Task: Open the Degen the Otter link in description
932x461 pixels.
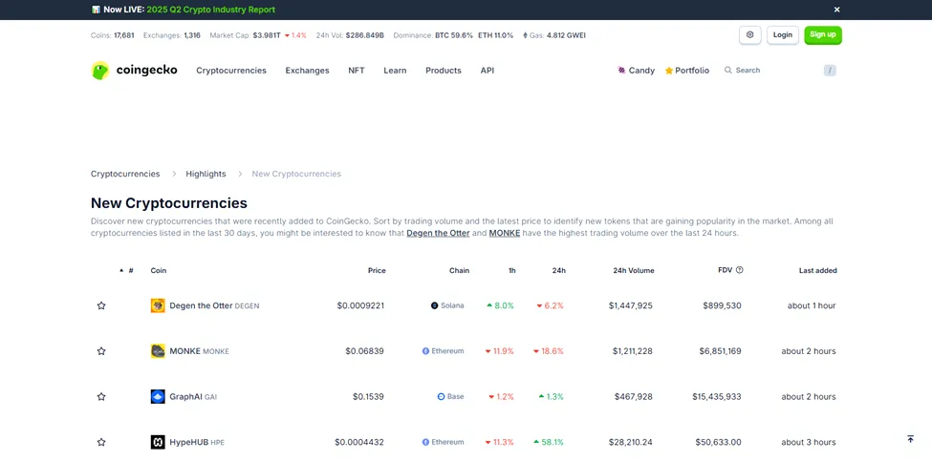Action: (x=438, y=233)
